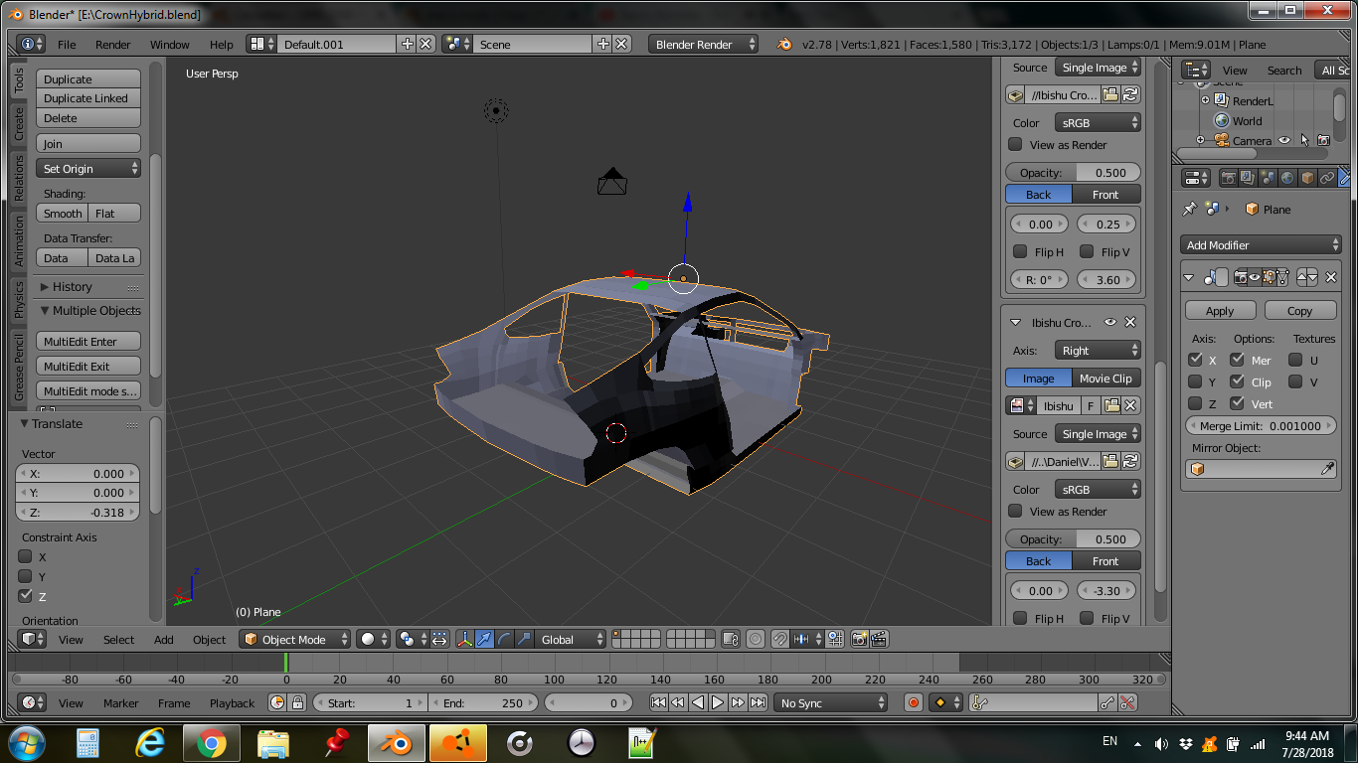Expand the History panel
1358x763 pixels.
coord(72,287)
